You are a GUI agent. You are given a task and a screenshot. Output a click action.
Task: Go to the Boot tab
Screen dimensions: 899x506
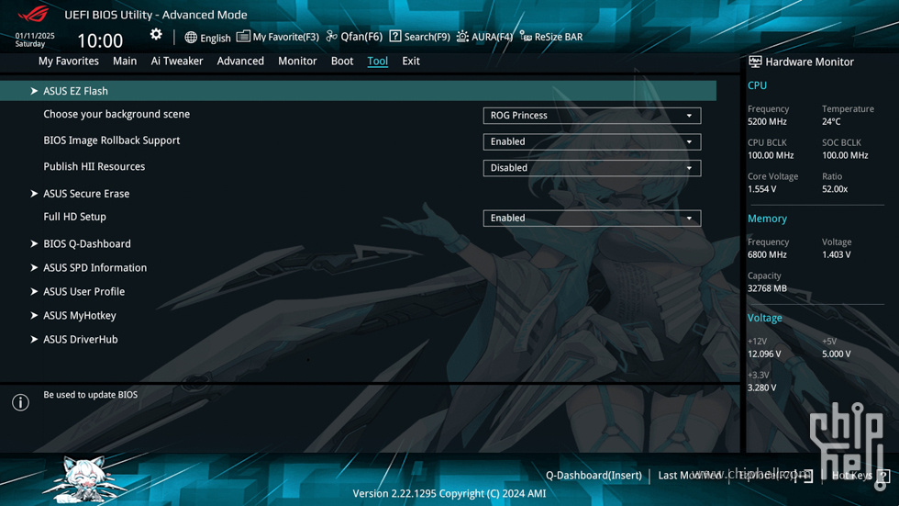tap(341, 61)
